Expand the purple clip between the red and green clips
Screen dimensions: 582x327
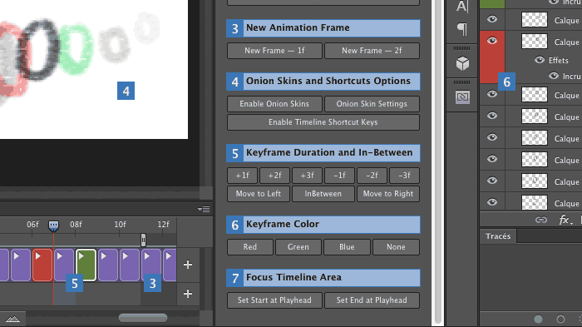point(59,256)
